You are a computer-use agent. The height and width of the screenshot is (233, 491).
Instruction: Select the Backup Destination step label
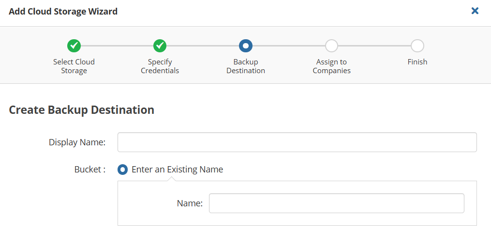(x=246, y=66)
